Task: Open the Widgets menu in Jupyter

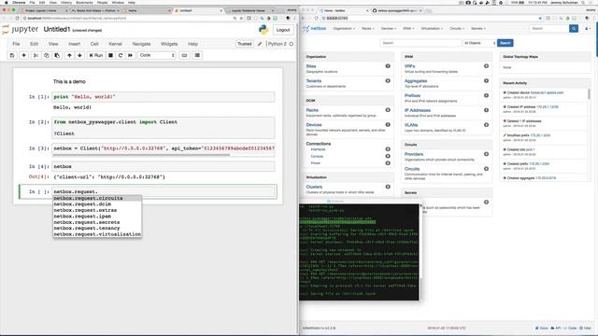Action: pyautogui.click(x=169, y=44)
